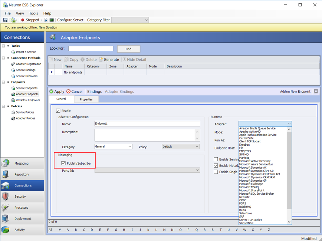322x241 pixels.
Task: Click the Description text area
Action: point(147,135)
